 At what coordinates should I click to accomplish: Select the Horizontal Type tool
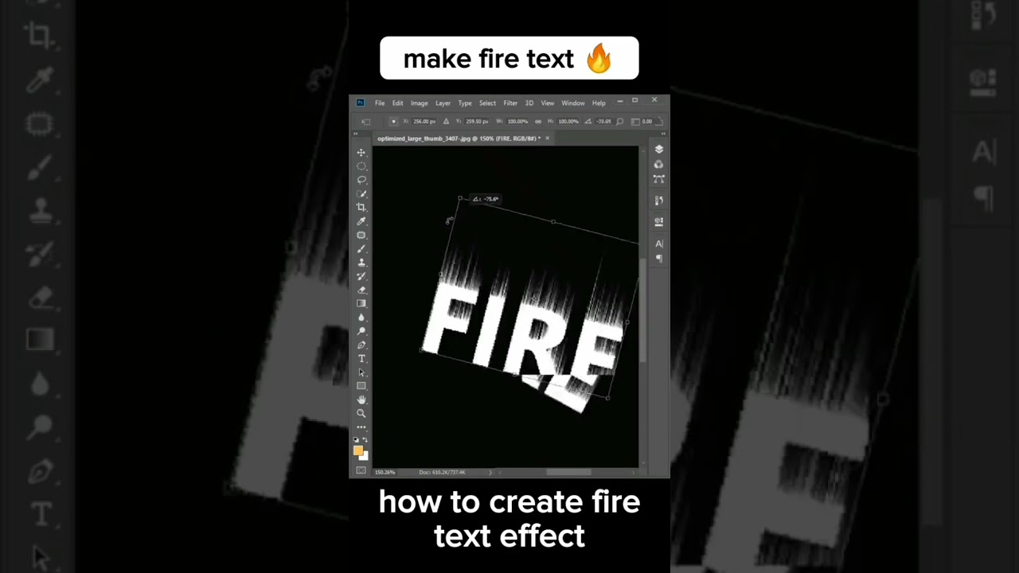coord(361,358)
